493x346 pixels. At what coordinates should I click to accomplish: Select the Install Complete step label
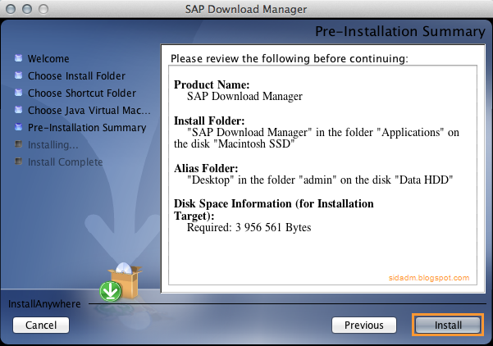click(65, 162)
